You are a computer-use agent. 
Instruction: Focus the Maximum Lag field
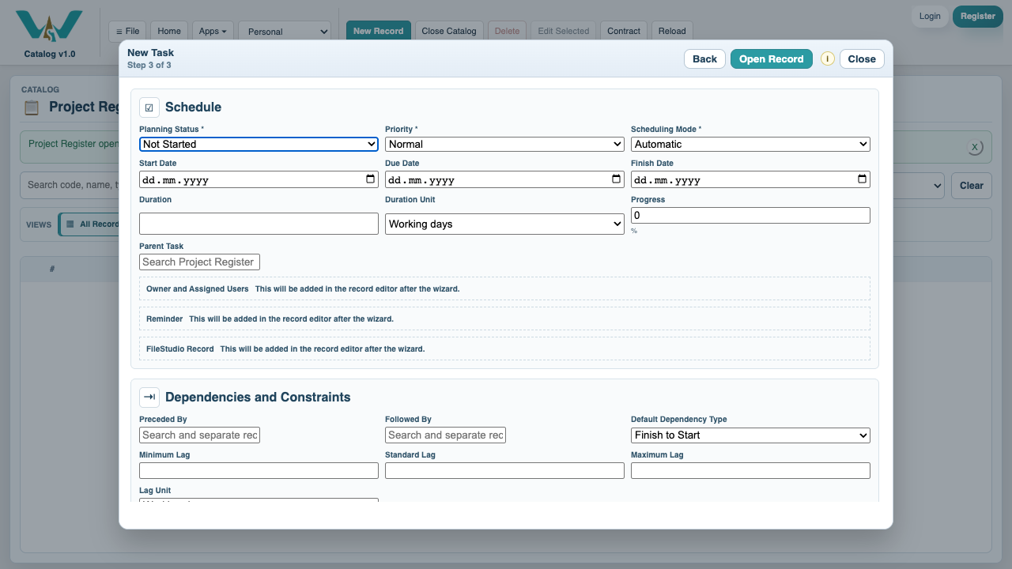(x=750, y=470)
